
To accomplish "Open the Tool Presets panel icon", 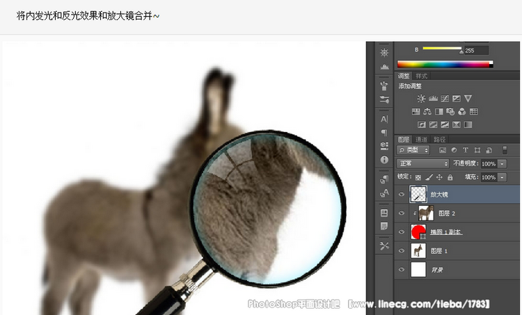I will [x=384, y=246].
